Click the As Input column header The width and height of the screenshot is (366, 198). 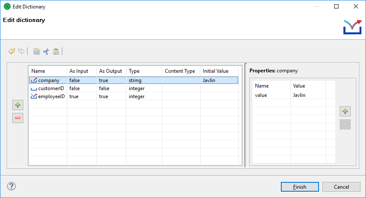[x=81, y=71]
